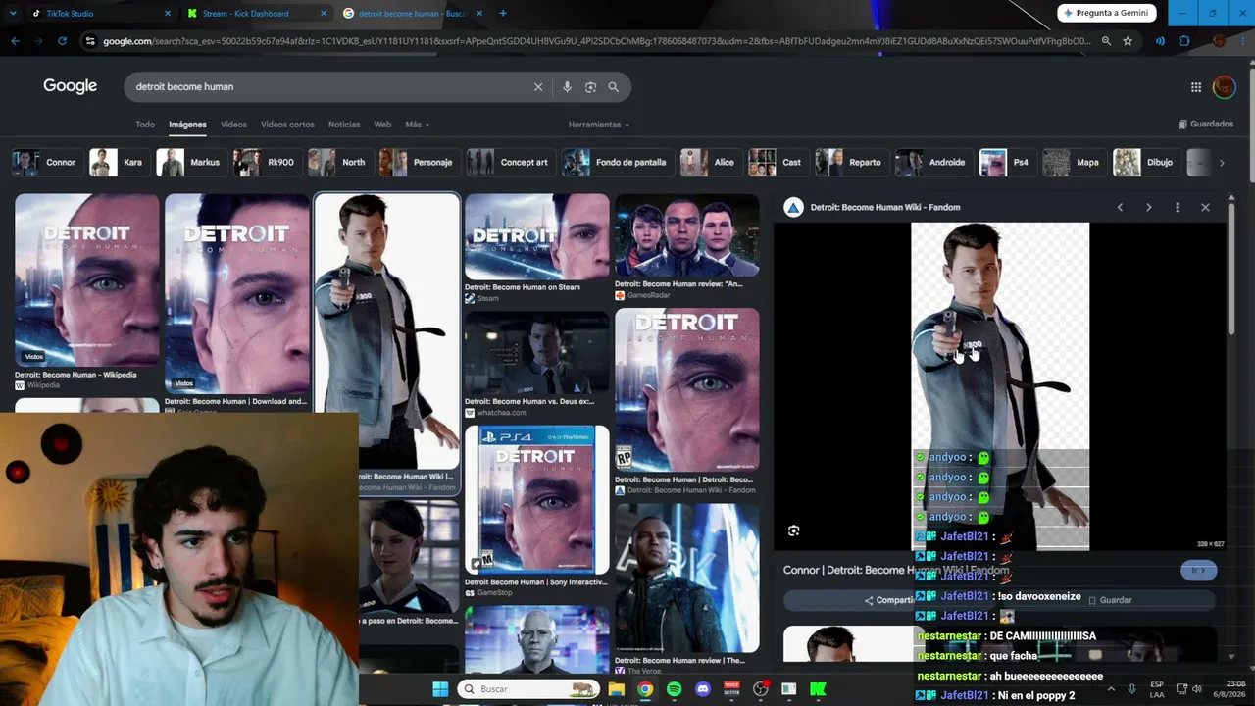Go to the previous image in preview panel
This screenshot has height=706, width=1255.
pyautogui.click(x=1120, y=207)
